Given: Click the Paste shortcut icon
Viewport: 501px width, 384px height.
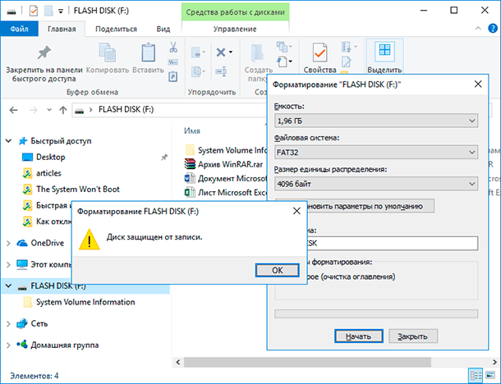Looking at the screenshot, I should tap(172, 76).
